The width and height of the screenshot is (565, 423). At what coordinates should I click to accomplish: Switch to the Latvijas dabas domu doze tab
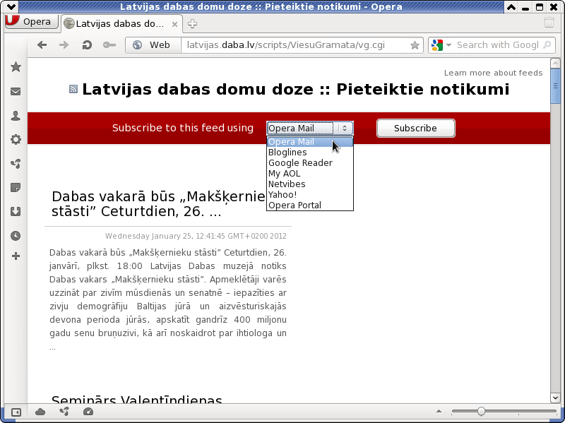[121, 24]
